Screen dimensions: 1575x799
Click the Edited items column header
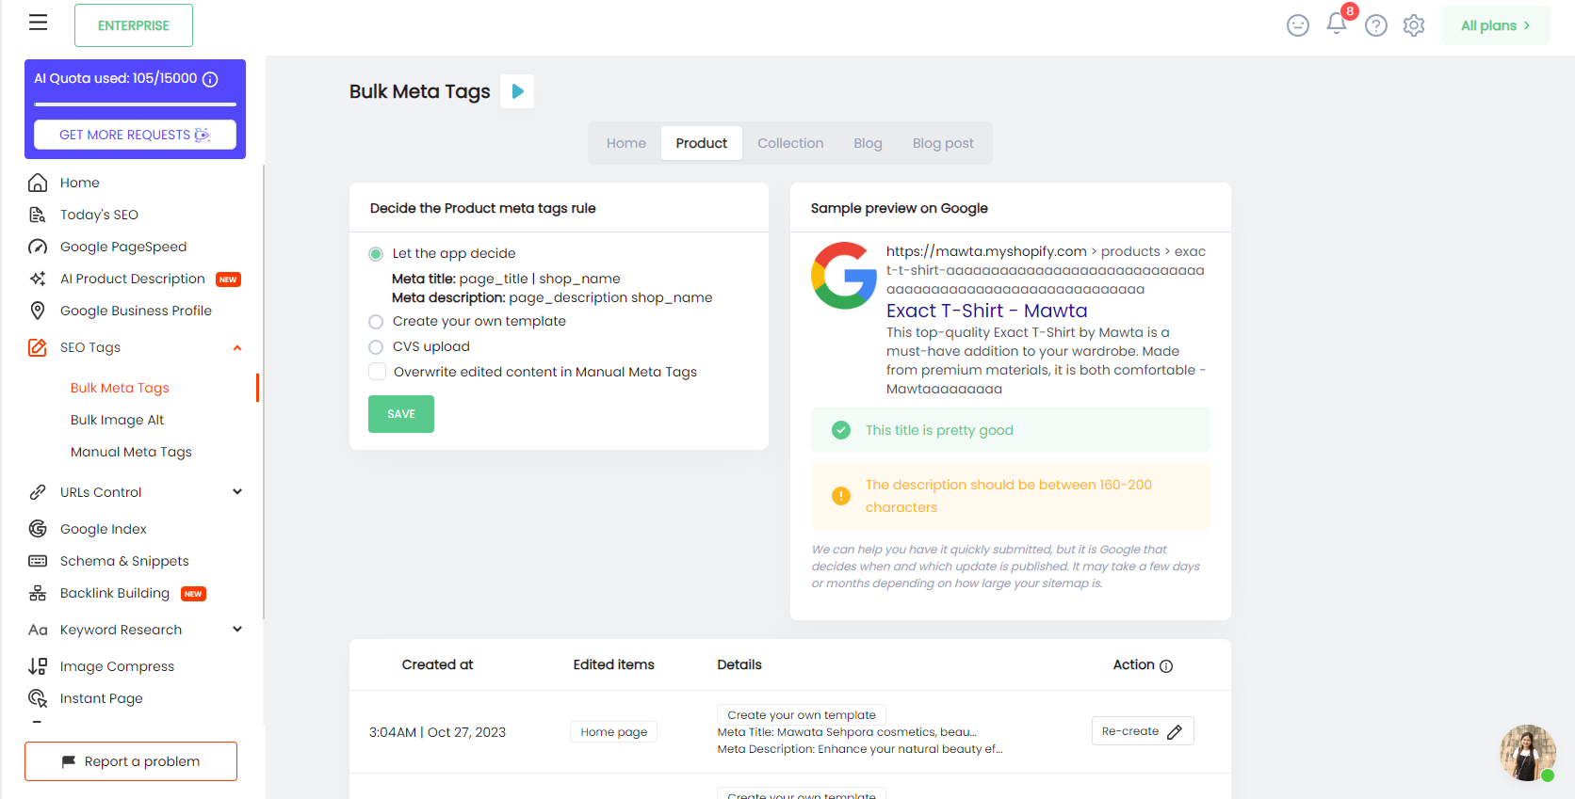613,664
